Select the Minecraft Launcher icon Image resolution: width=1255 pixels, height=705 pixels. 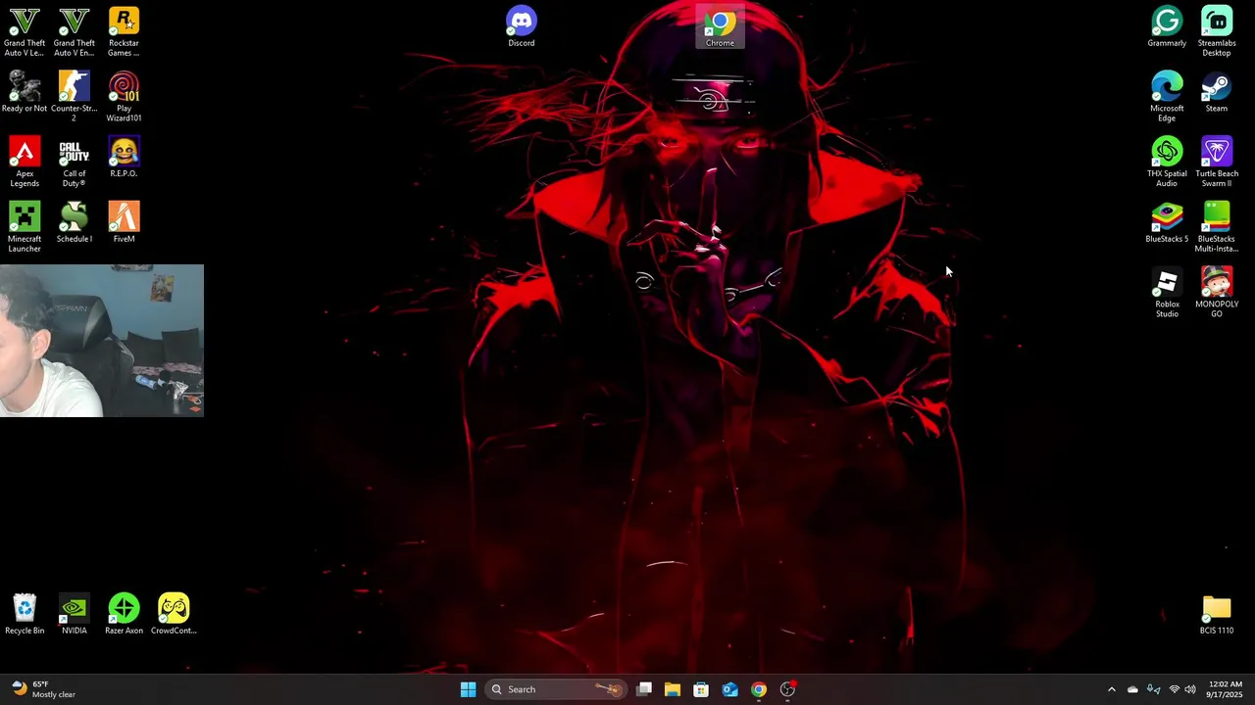[x=25, y=227]
